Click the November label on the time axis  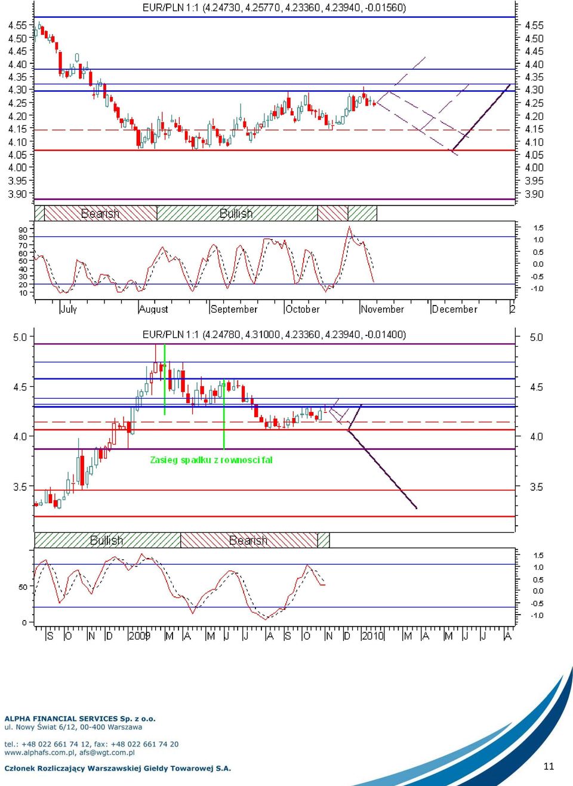point(383,309)
